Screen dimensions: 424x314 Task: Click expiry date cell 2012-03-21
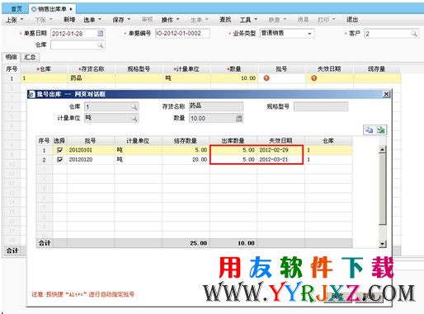pyautogui.click(x=280, y=160)
